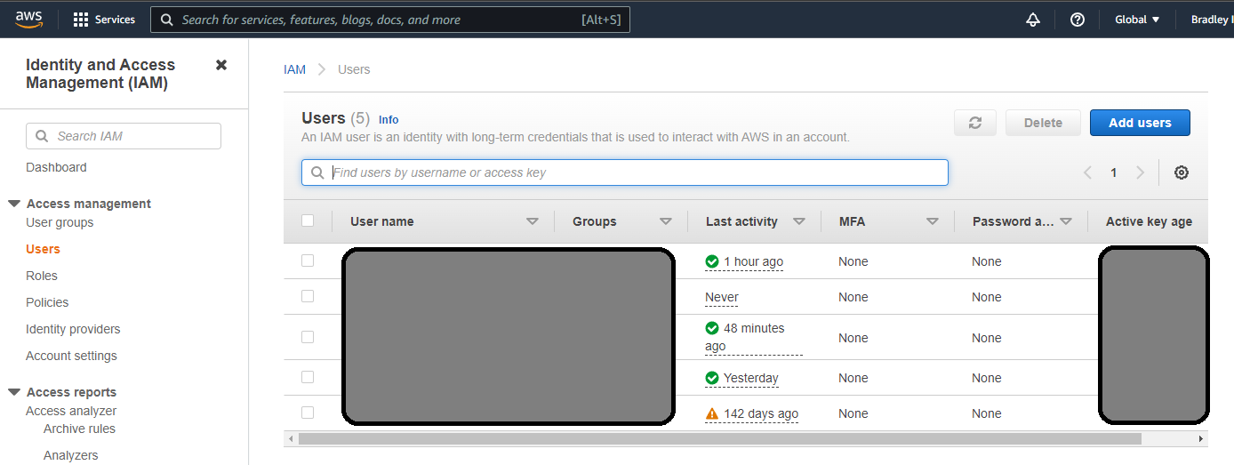Open Analyzers in the sidebar
1234x465 pixels.
coord(71,455)
